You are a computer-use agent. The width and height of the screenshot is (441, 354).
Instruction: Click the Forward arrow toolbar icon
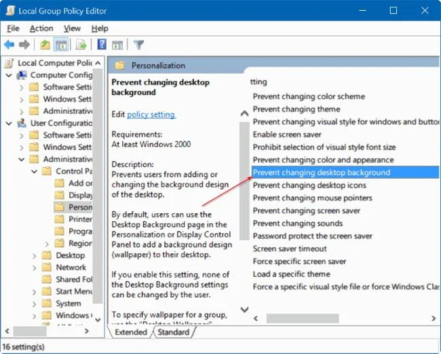(x=24, y=44)
